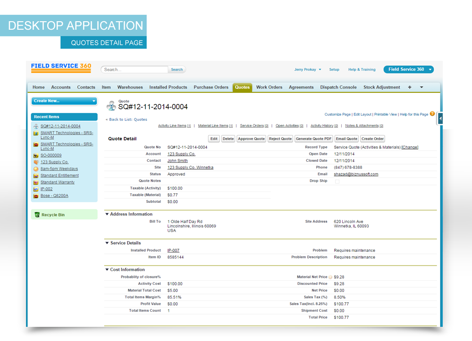The image size is (472, 341).
Task: Follow the Back to List: Quotes link
Action: pyautogui.click(x=126, y=120)
